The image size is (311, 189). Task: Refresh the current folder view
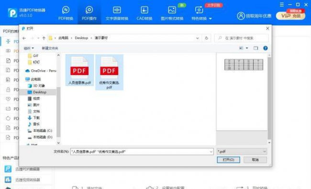(x=207, y=38)
